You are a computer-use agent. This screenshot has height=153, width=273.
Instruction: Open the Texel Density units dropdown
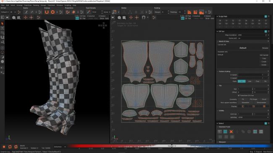coord(107,12)
